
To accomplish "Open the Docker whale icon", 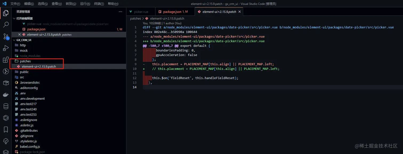I will point(6,95).
